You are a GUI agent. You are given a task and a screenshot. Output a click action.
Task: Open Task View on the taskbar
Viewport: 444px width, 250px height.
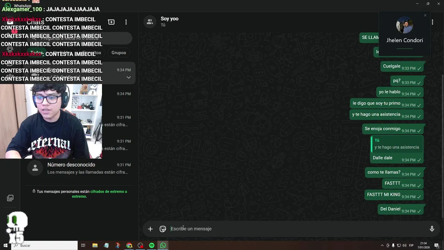[83, 245]
